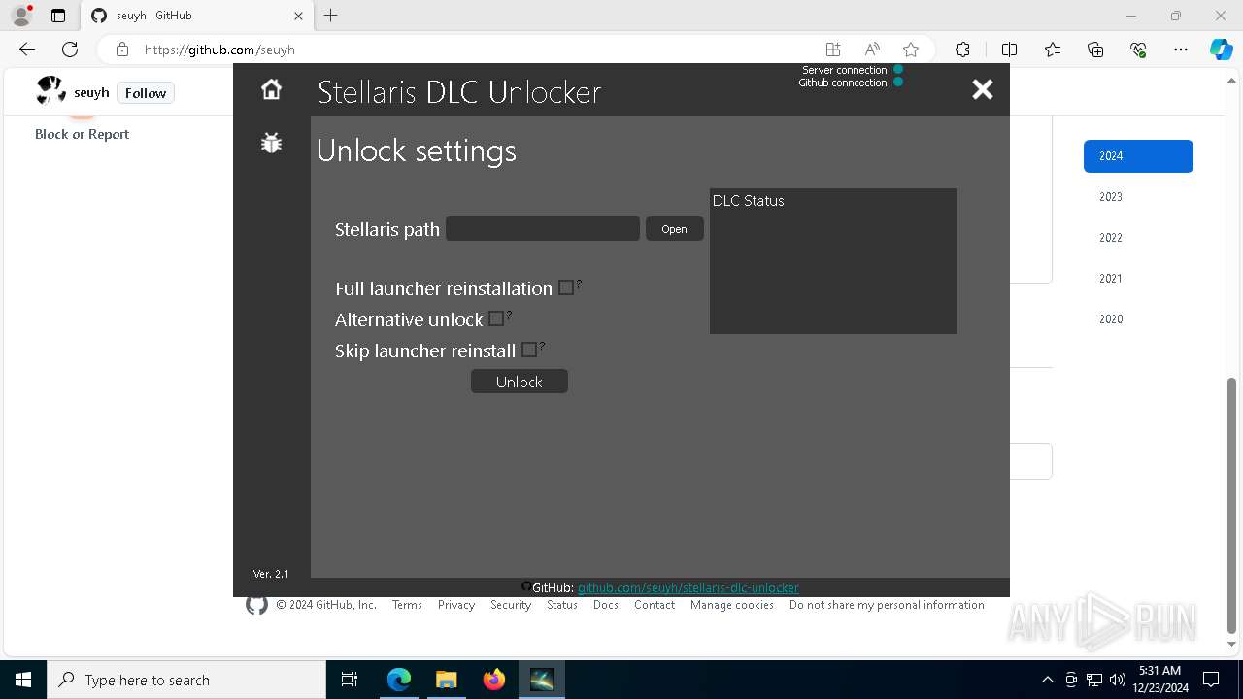1243x699 pixels.
Task: Open the github.com/seuyh/stellaris-dlc-unlocker link
Action: pyautogui.click(x=689, y=587)
